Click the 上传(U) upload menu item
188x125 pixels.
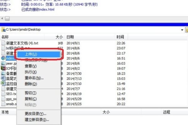click(x=38, y=54)
